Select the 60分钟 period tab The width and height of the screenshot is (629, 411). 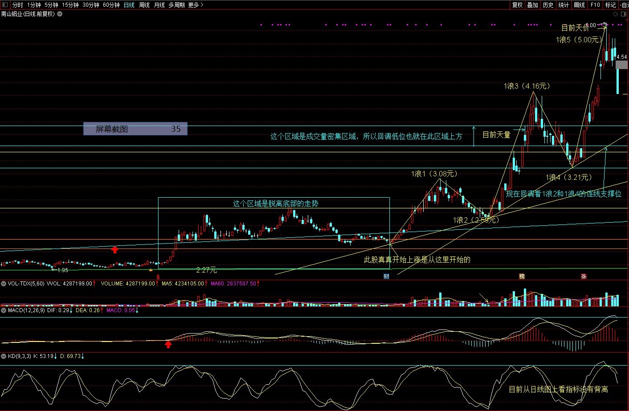click(111, 5)
